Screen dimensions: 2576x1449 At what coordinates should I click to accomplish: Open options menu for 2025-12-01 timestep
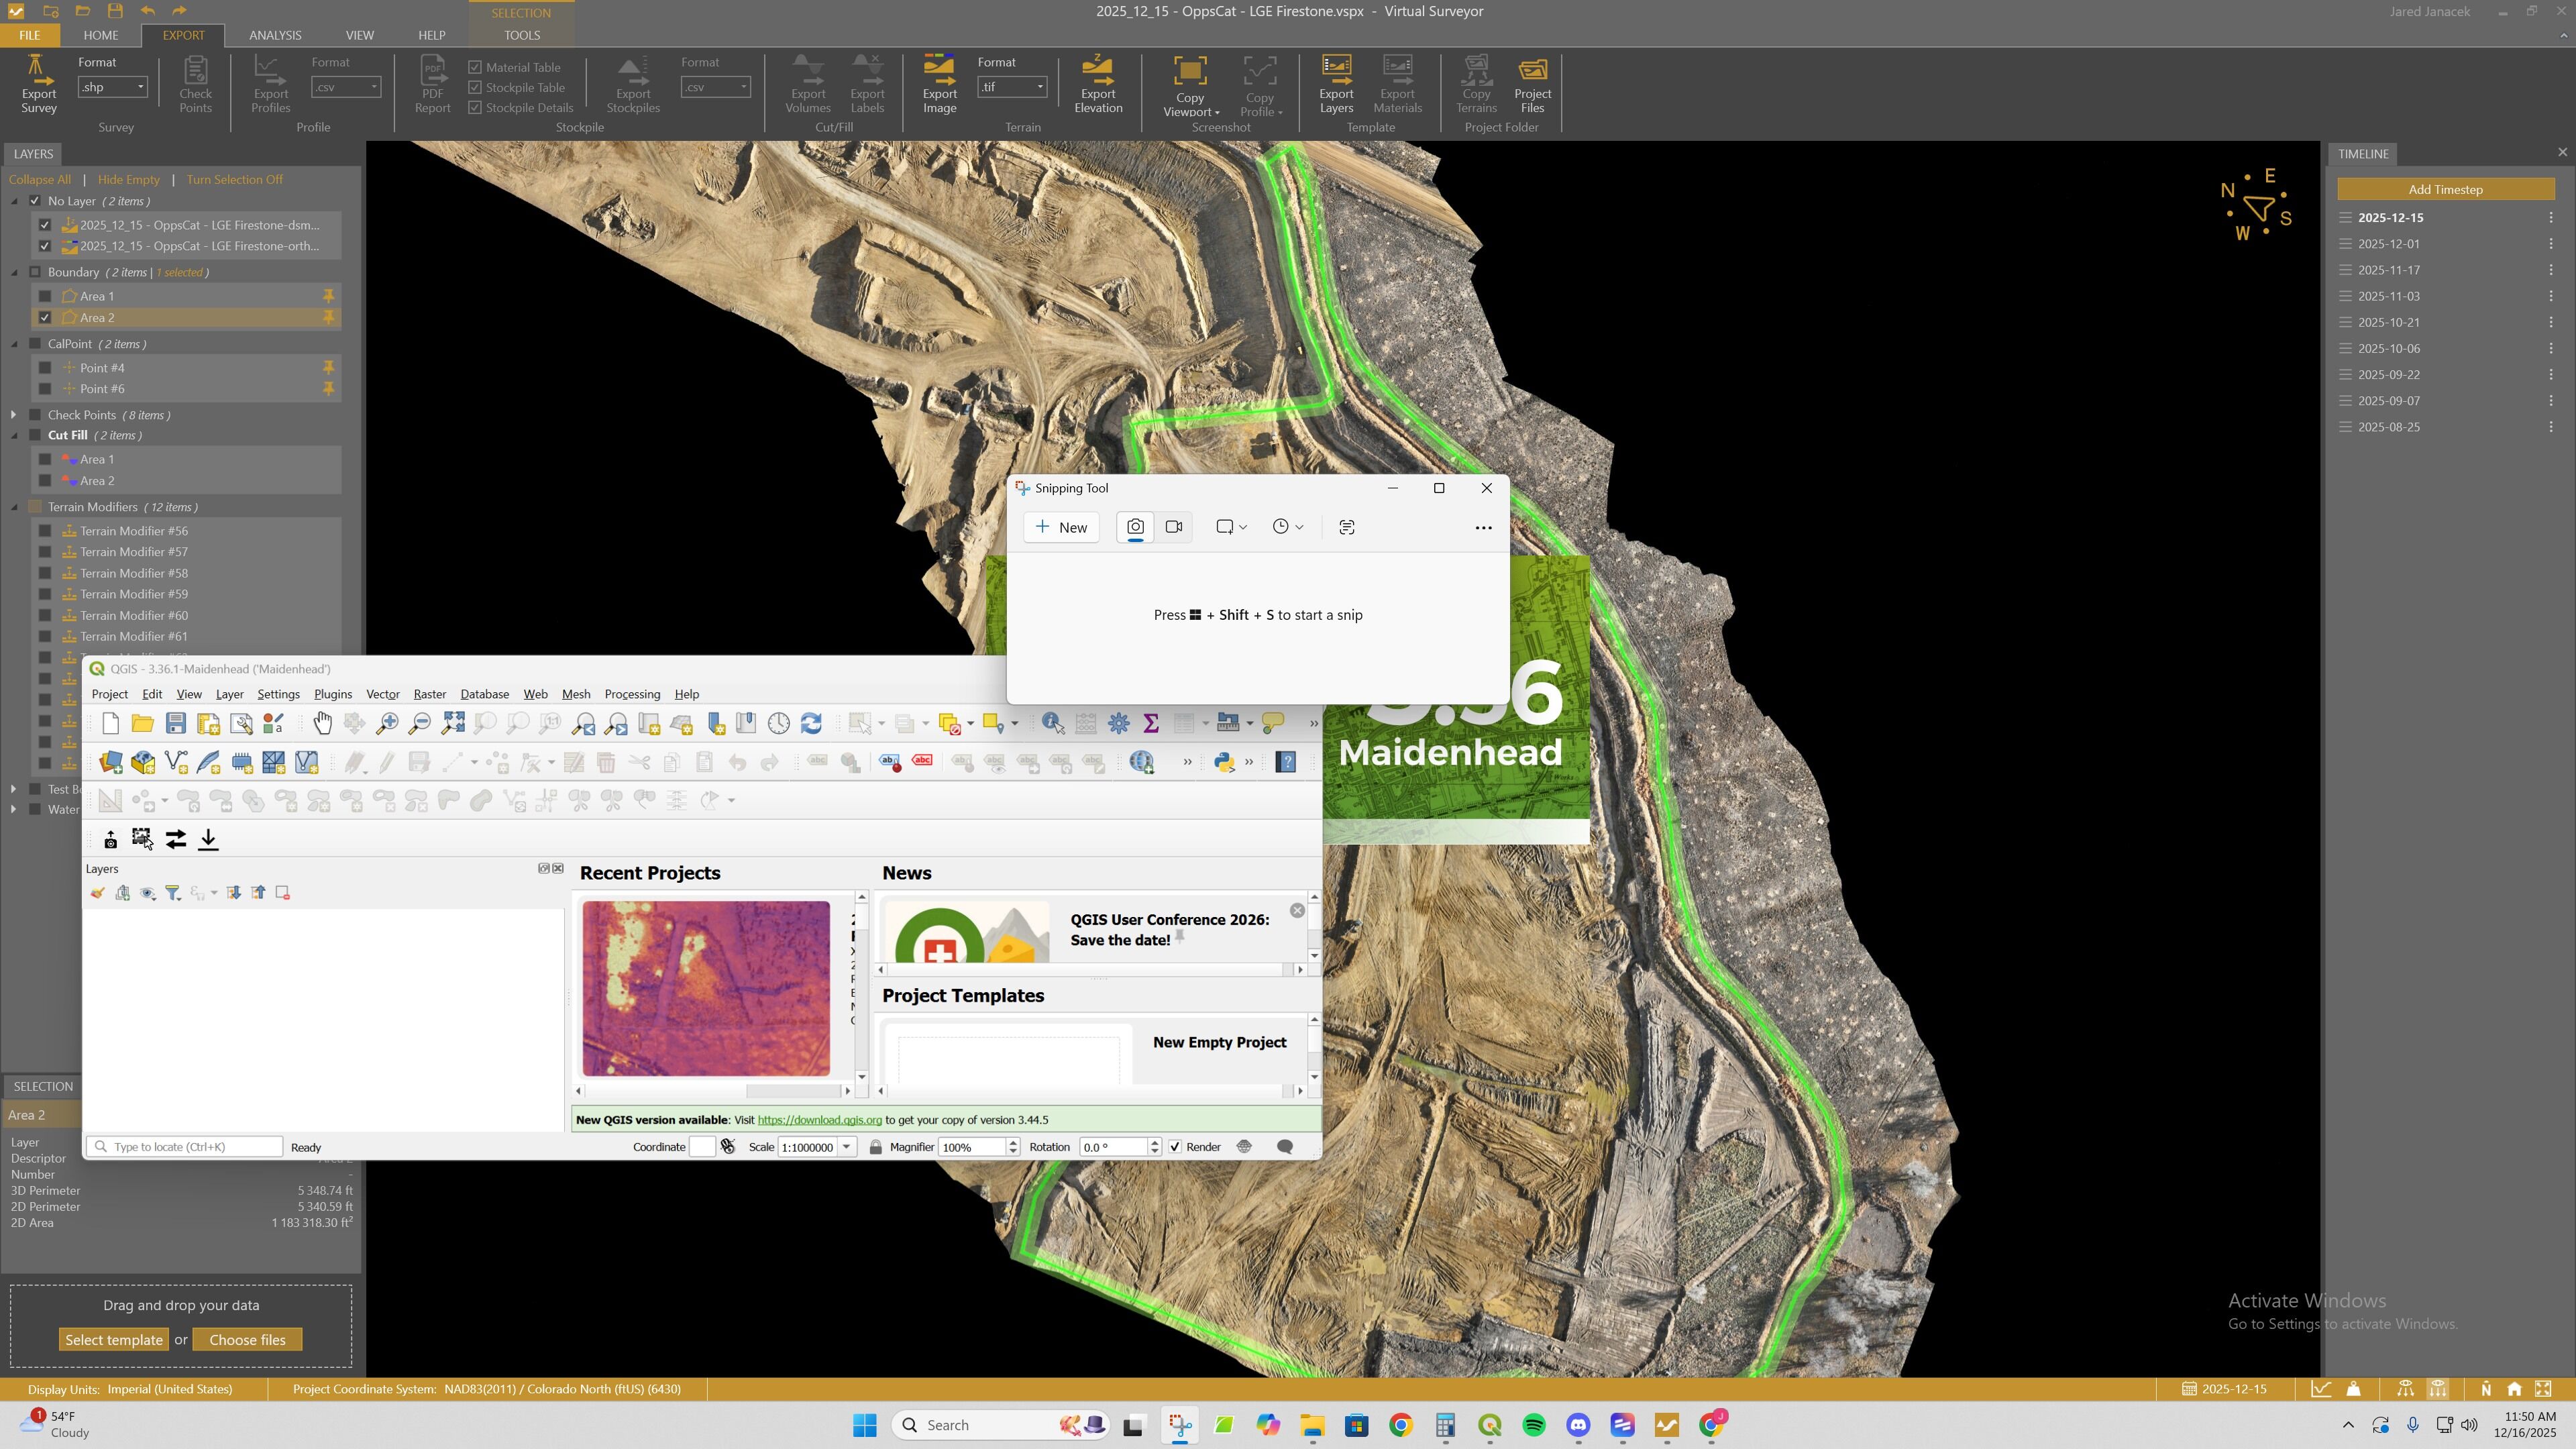point(2550,244)
